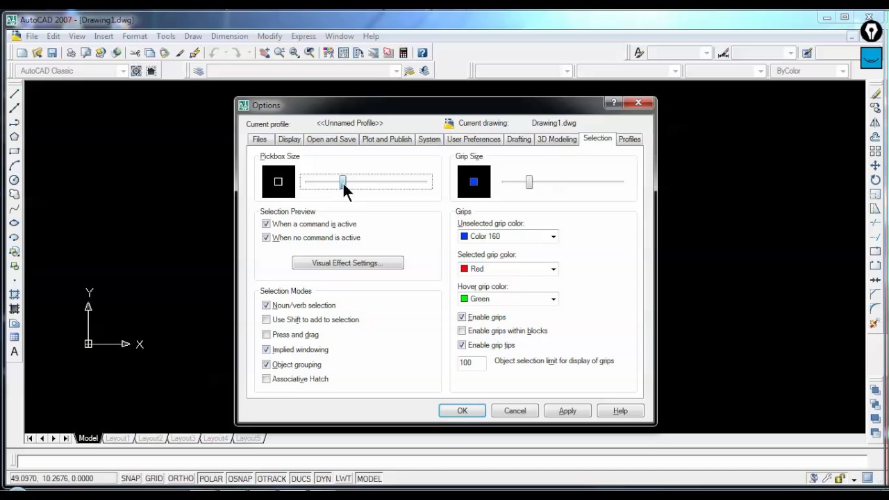Select the Erase tool in Modify toolbar

click(875, 94)
